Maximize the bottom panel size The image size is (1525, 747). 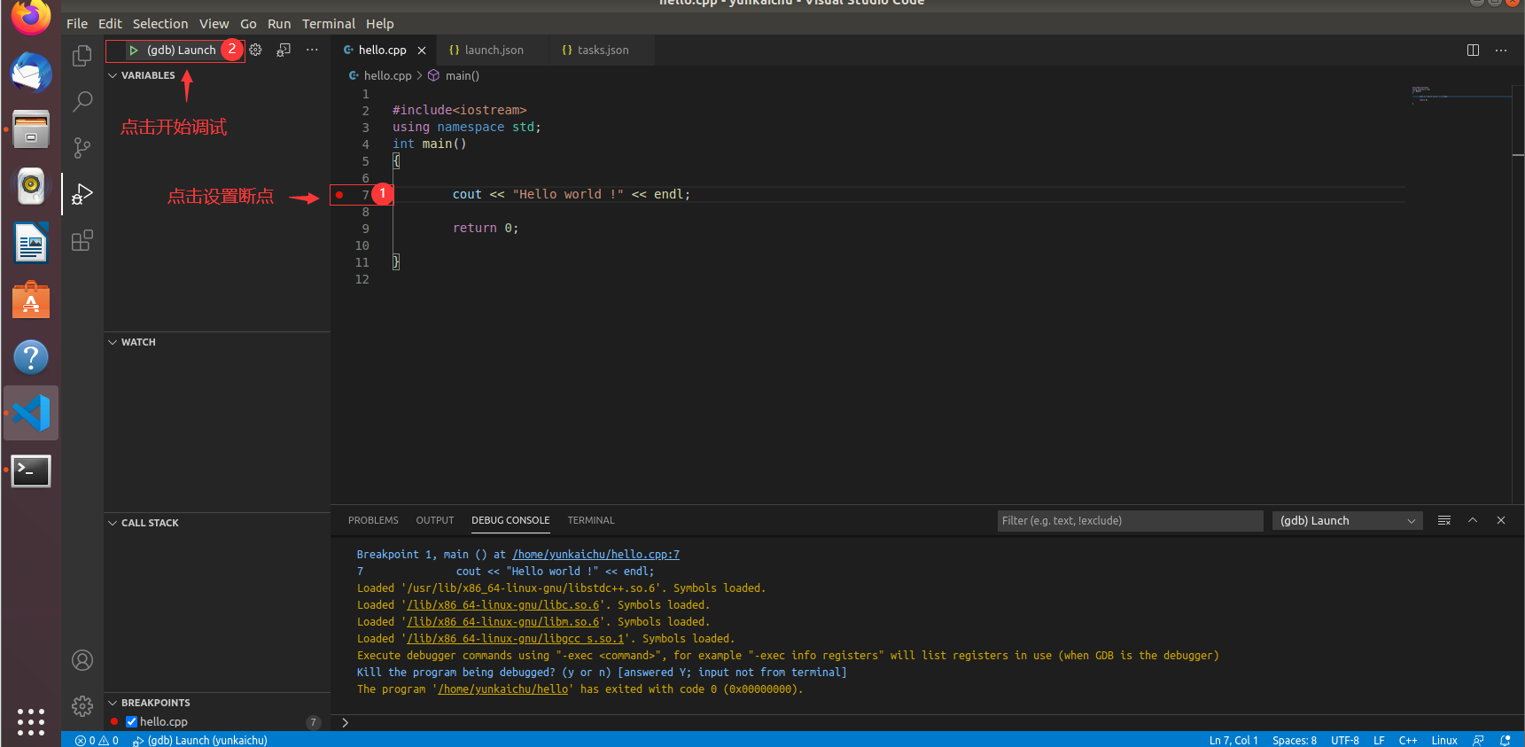pyautogui.click(x=1473, y=520)
